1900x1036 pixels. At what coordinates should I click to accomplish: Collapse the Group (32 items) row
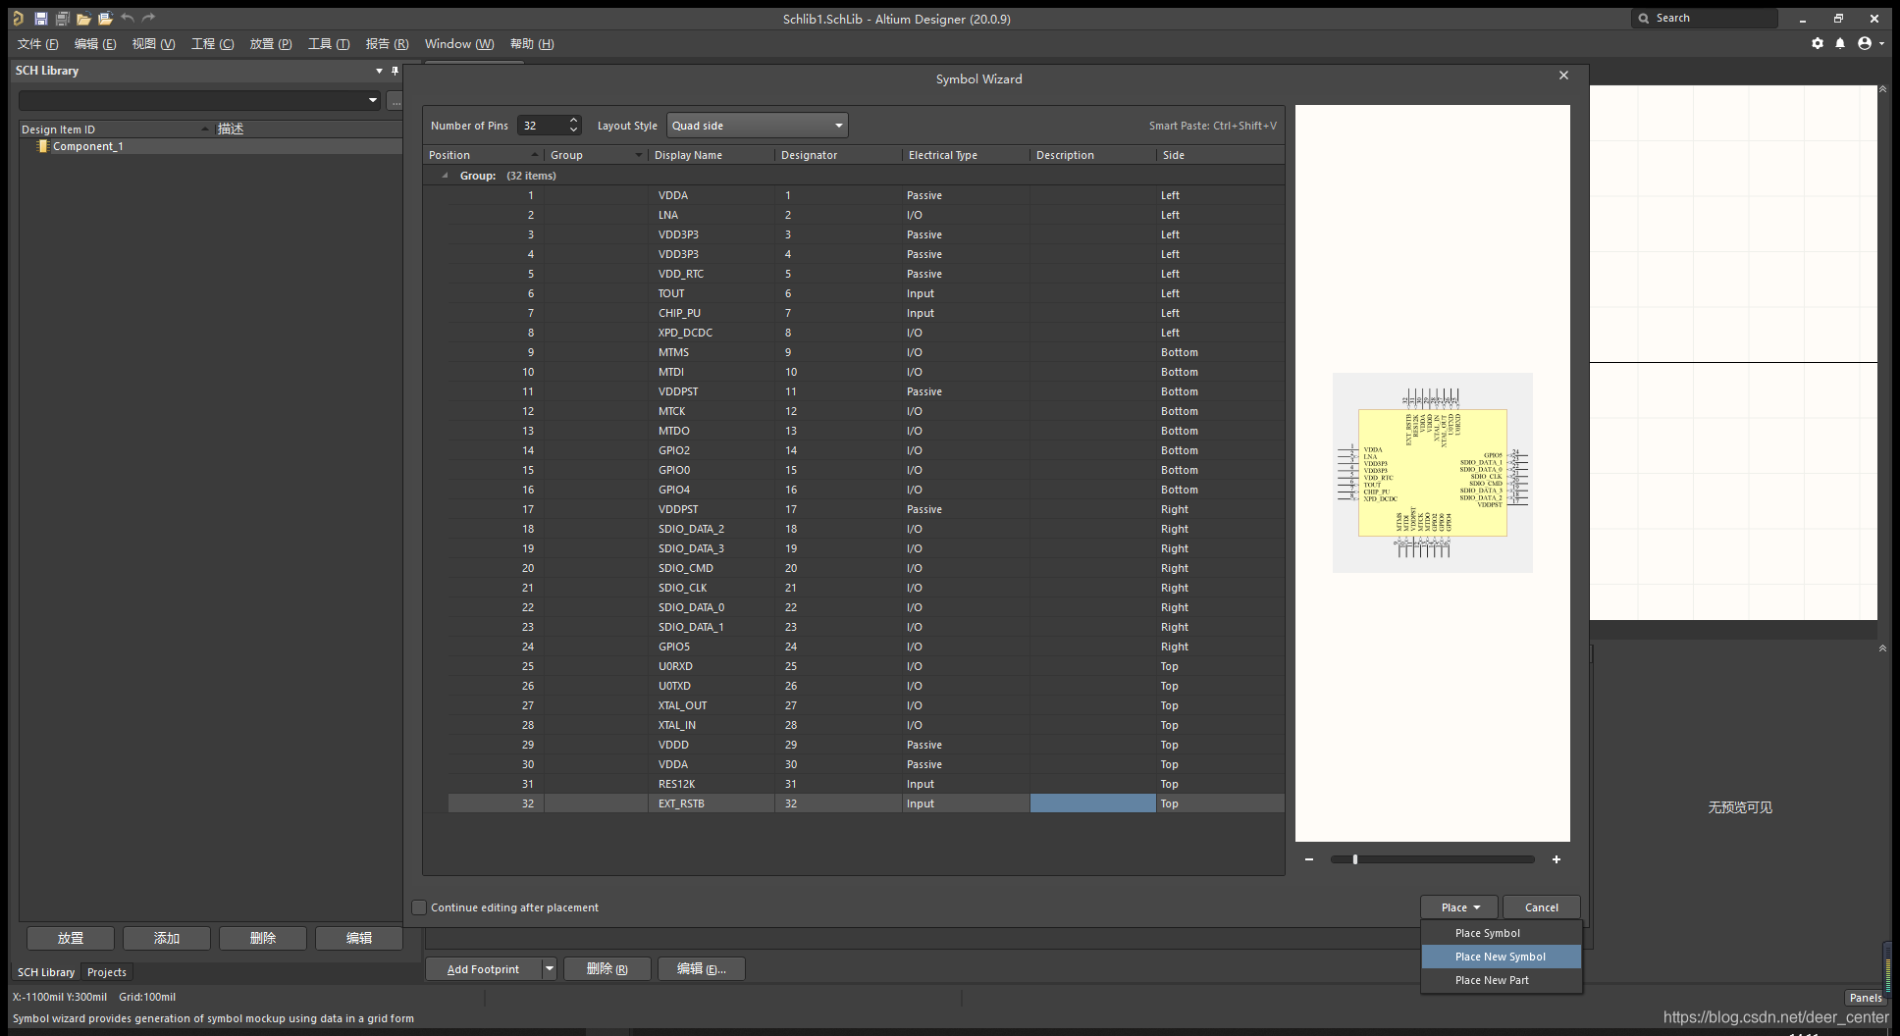(445, 176)
